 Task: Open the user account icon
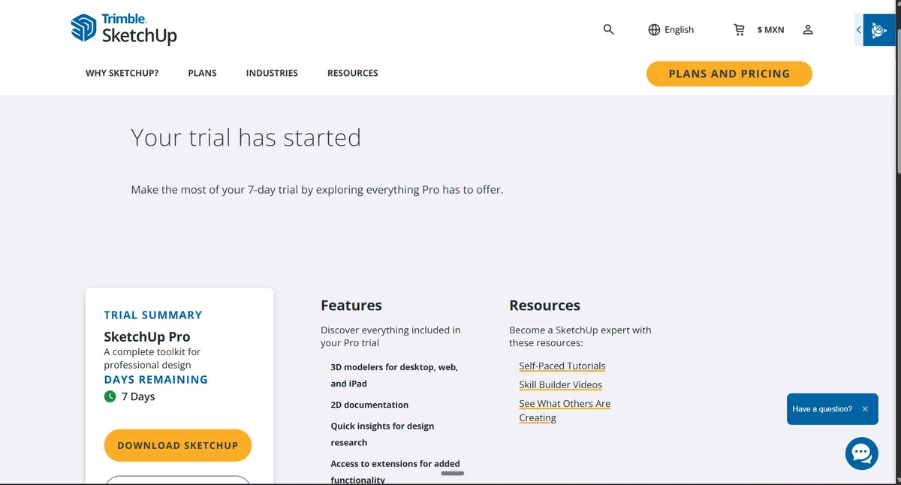click(x=808, y=30)
